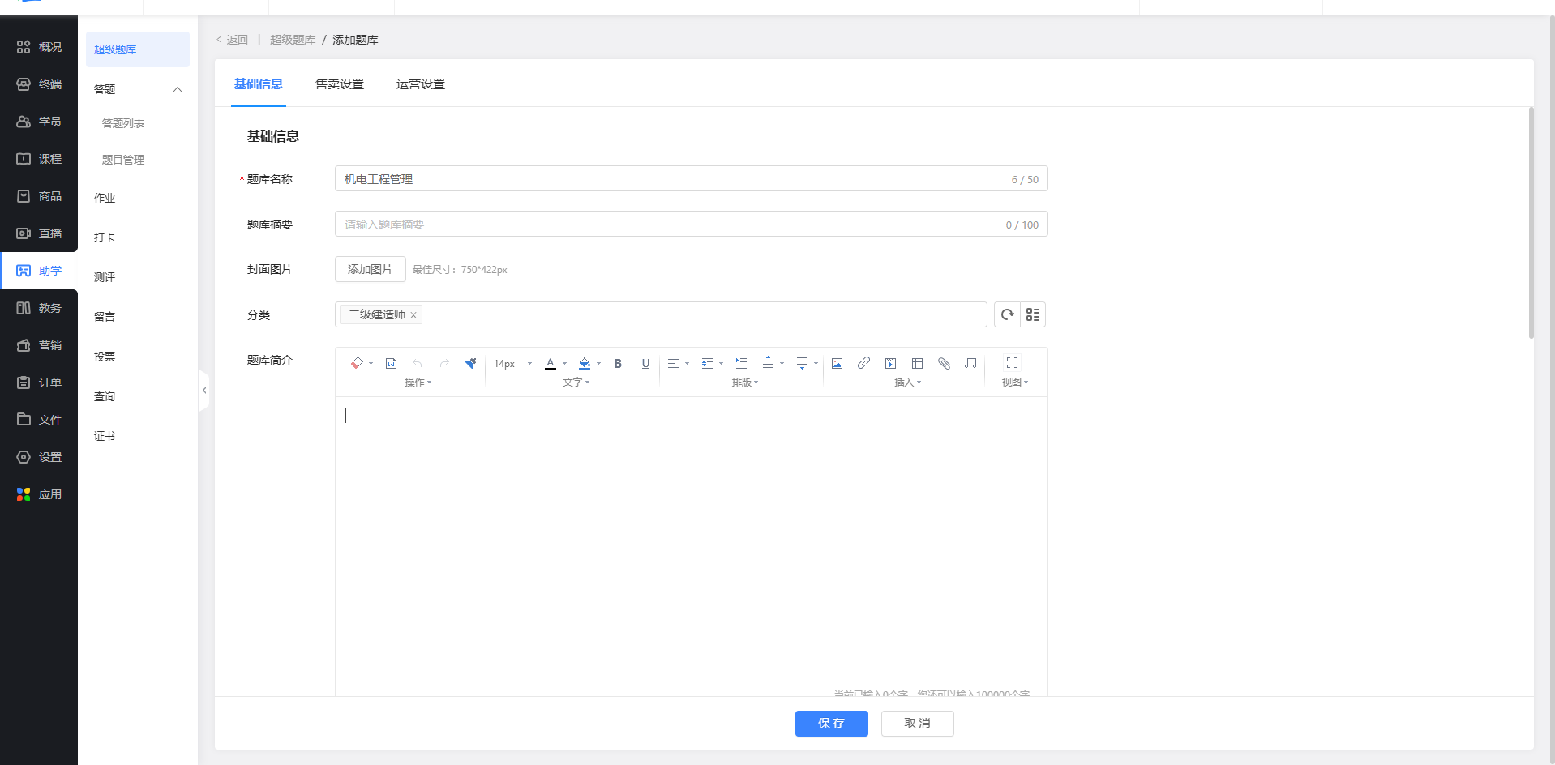Viewport: 1555px width, 765px height.
Task: Apply the blue background fill color
Action: 585,364
